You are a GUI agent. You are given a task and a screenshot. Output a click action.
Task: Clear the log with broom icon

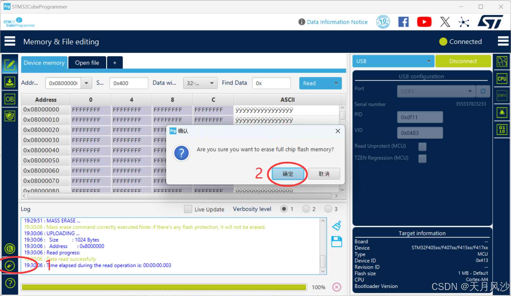(337, 226)
